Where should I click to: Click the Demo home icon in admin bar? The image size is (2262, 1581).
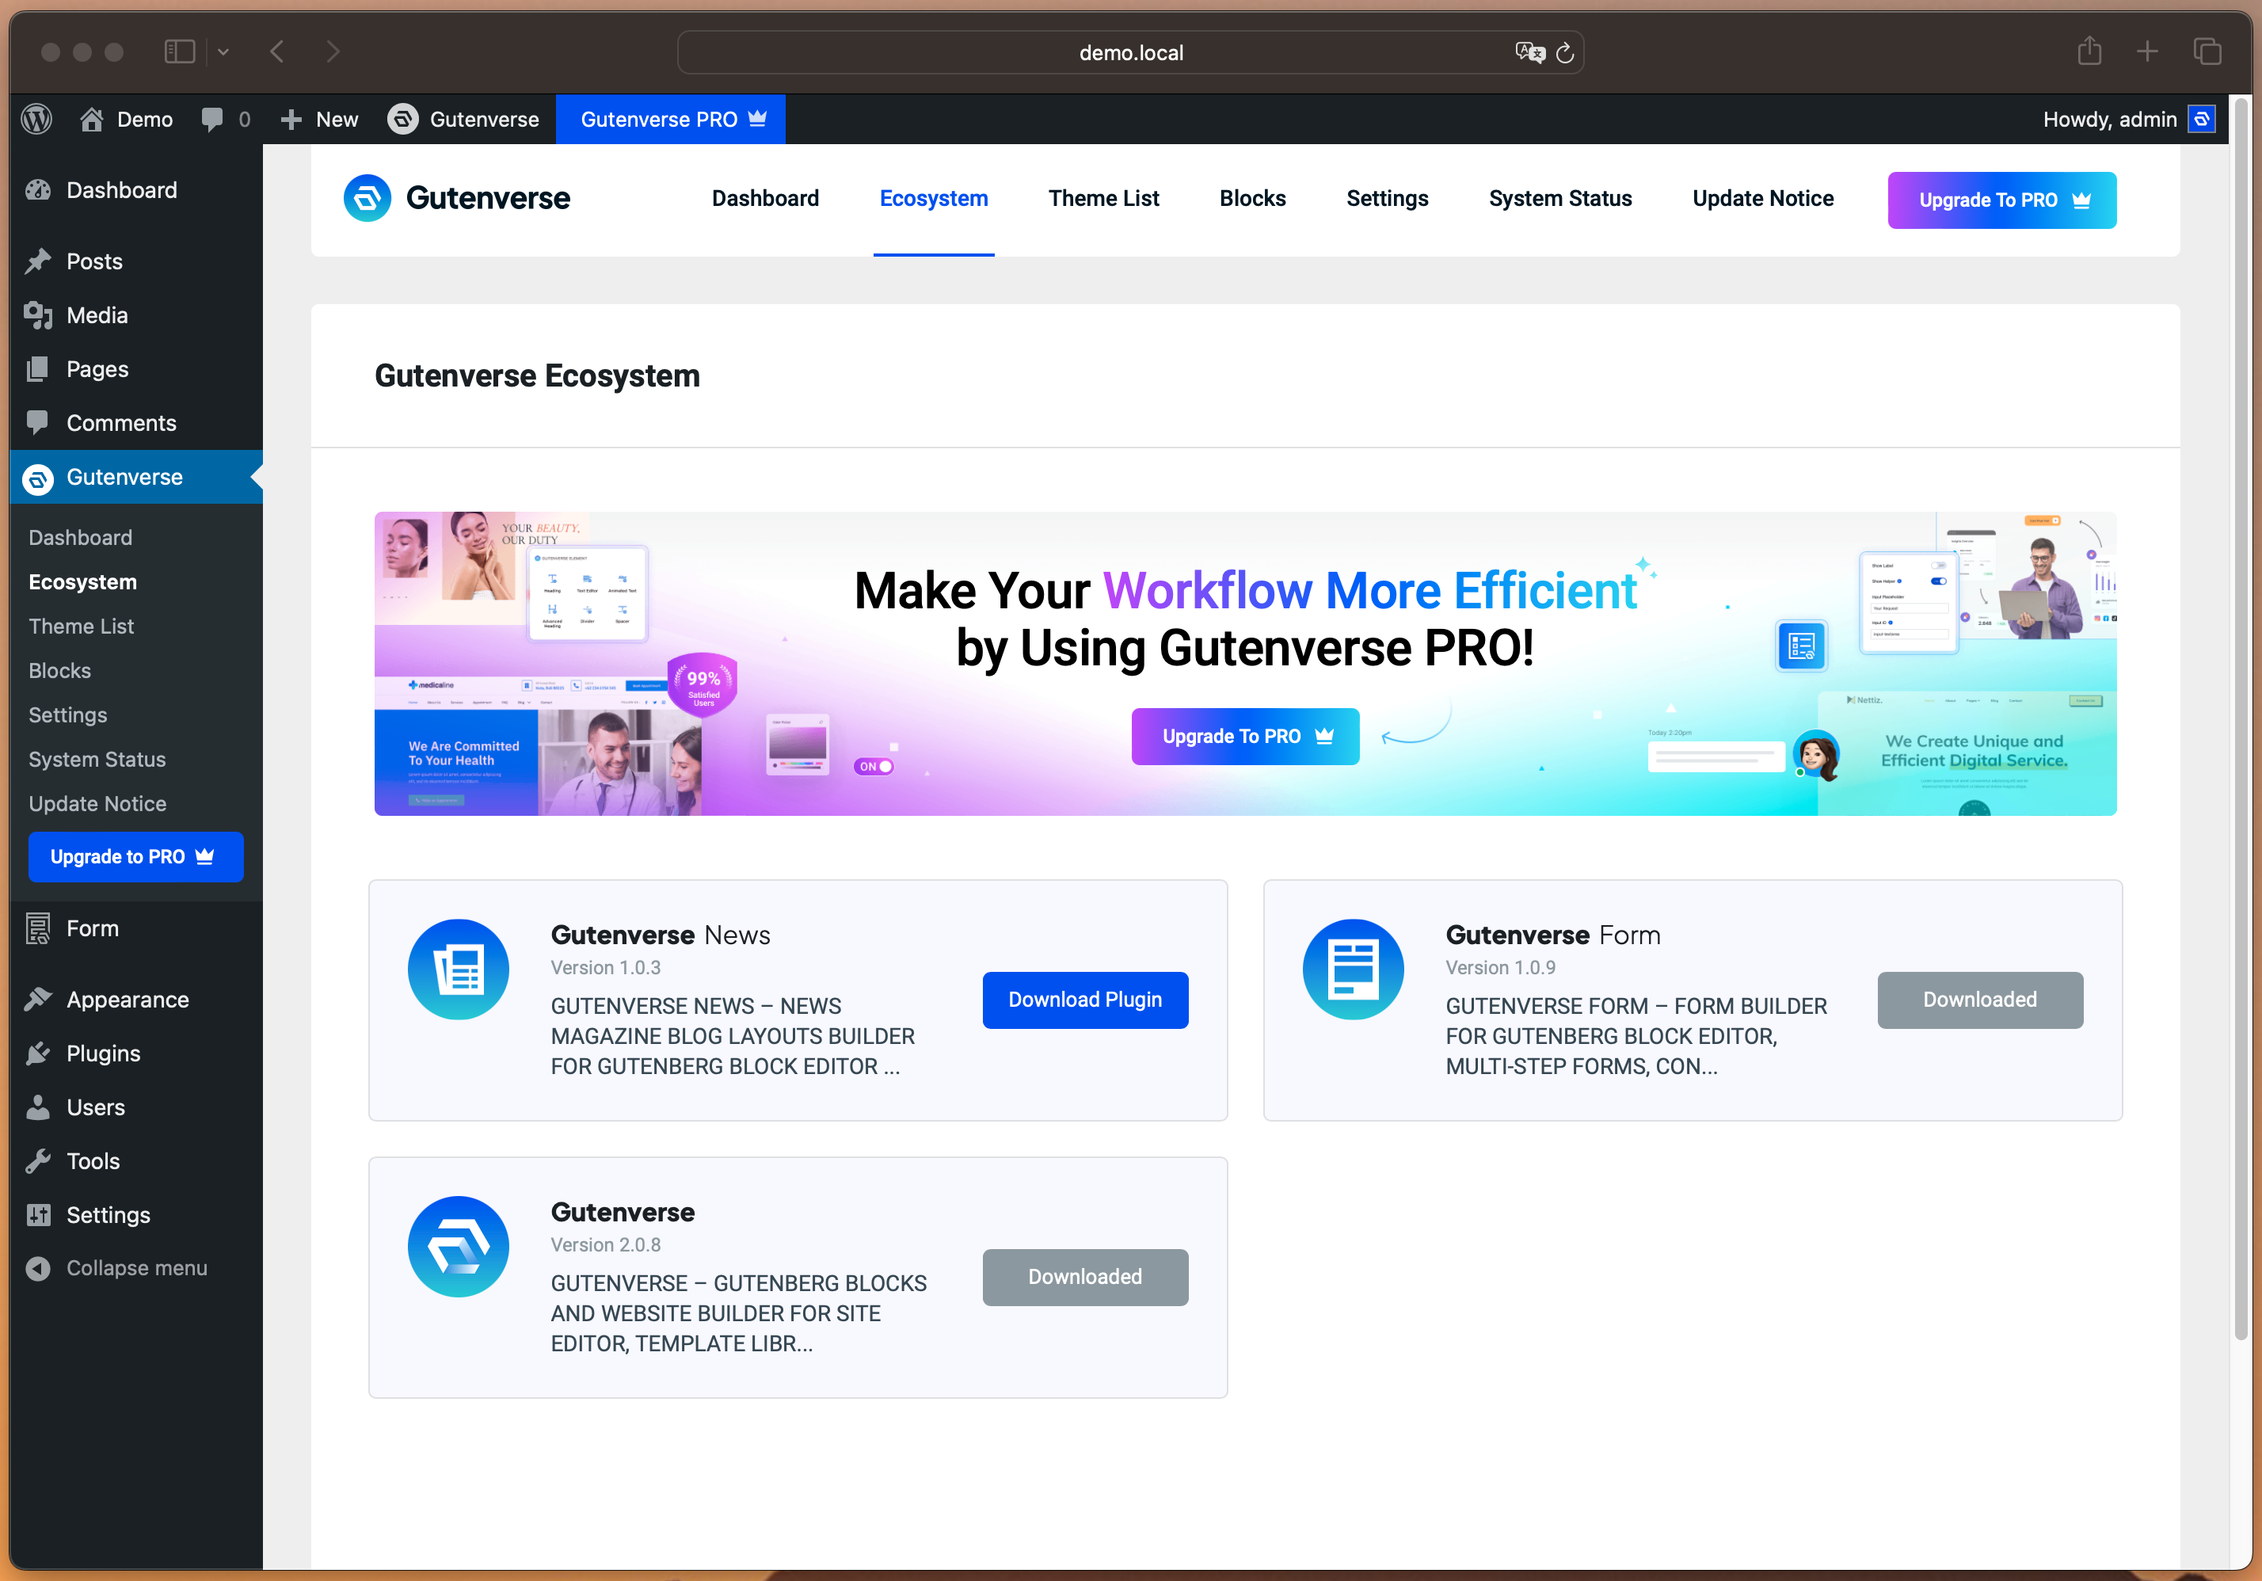[x=92, y=119]
